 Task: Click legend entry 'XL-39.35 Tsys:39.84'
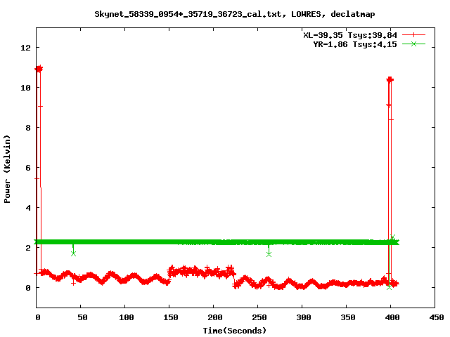coord(350,35)
